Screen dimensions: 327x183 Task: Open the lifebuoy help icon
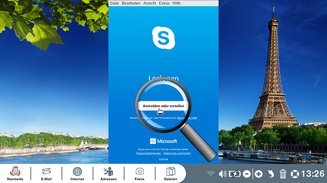pos(295,174)
